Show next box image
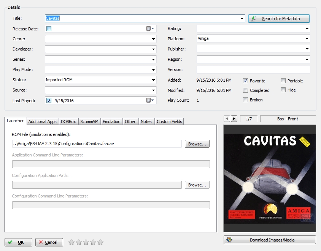The width and height of the screenshot is (321, 251). pos(234,119)
